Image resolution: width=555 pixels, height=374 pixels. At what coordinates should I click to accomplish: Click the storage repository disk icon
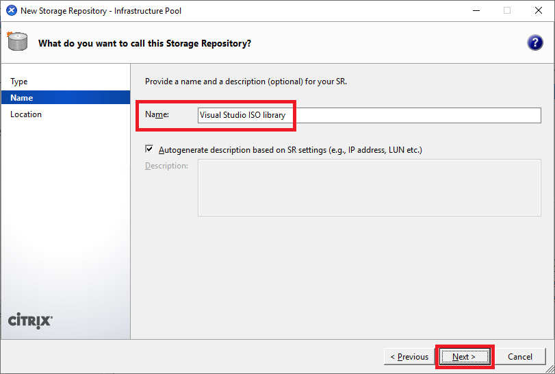pos(17,42)
